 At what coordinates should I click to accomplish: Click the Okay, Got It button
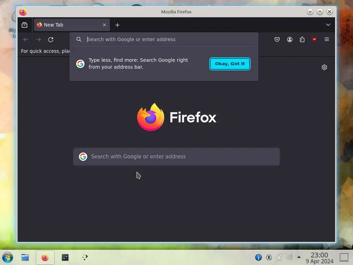[230, 64]
